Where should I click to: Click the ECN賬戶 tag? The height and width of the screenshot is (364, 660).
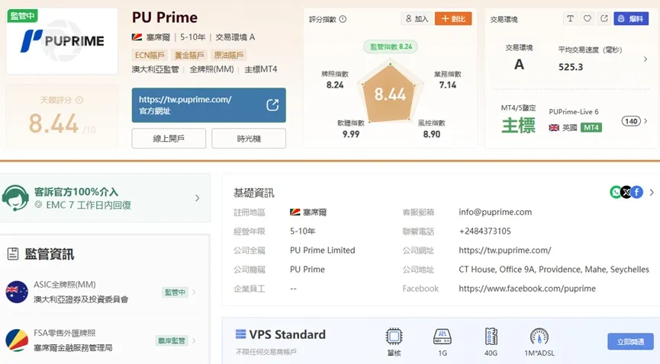click(150, 55)
